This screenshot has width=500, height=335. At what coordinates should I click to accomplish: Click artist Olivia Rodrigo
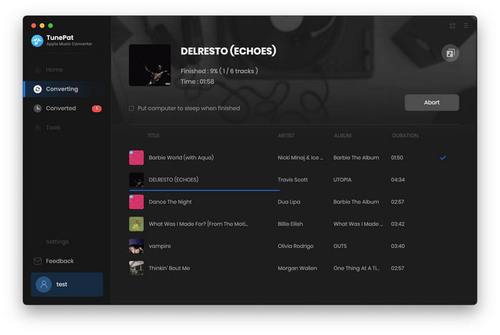click(x=296, y=246)
